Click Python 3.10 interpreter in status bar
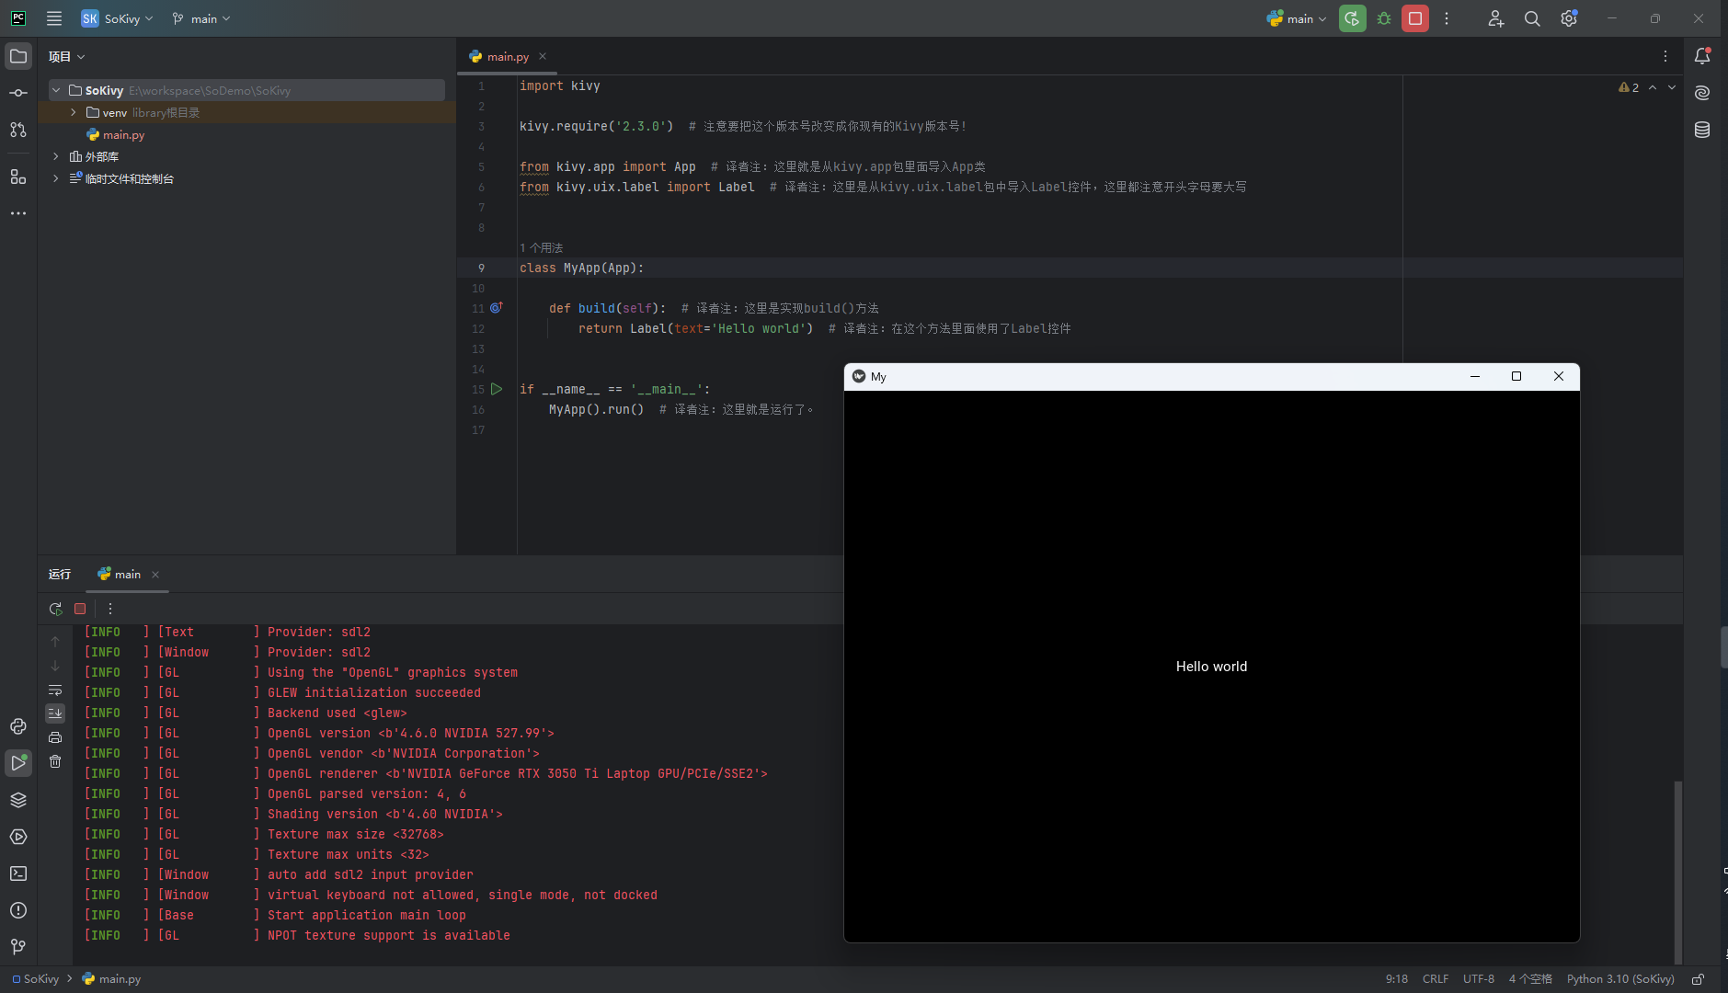1728x993 pixels. [x=1619, y=978]
